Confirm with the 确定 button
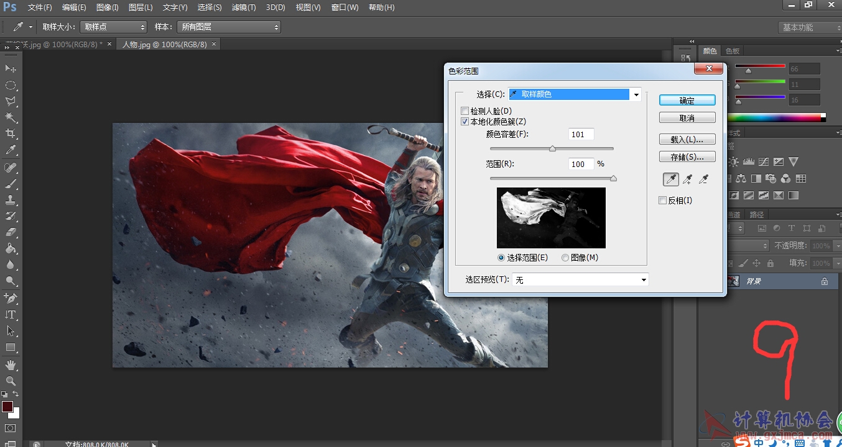 [x=687, y=100]
